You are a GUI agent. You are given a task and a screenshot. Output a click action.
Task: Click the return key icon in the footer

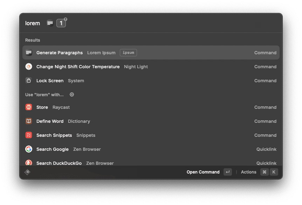point(228,172)
